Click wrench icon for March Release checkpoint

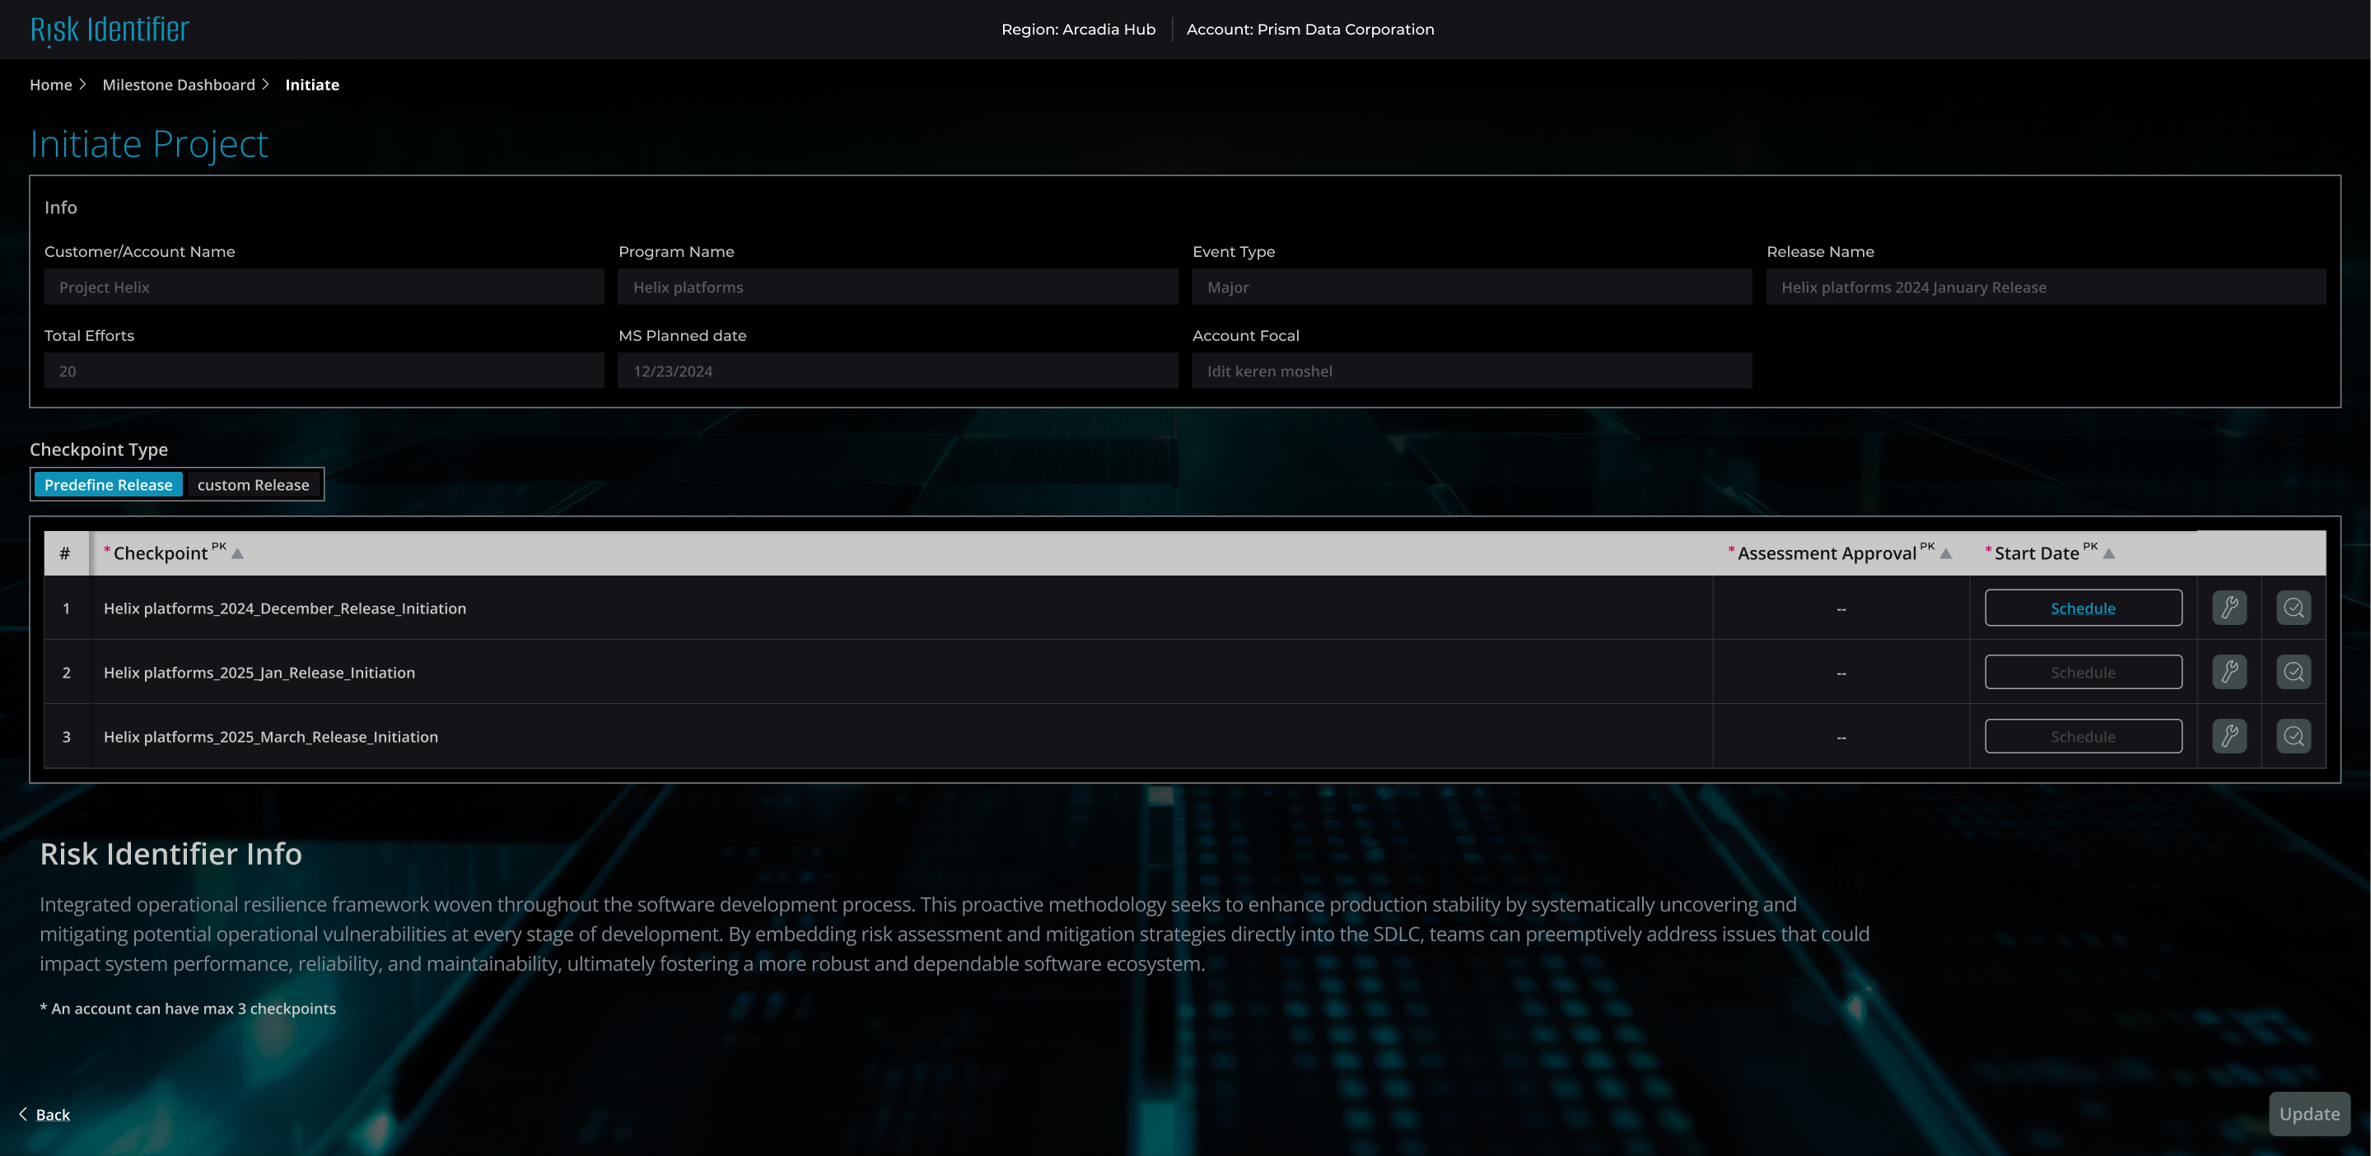tap(2229, 736)
